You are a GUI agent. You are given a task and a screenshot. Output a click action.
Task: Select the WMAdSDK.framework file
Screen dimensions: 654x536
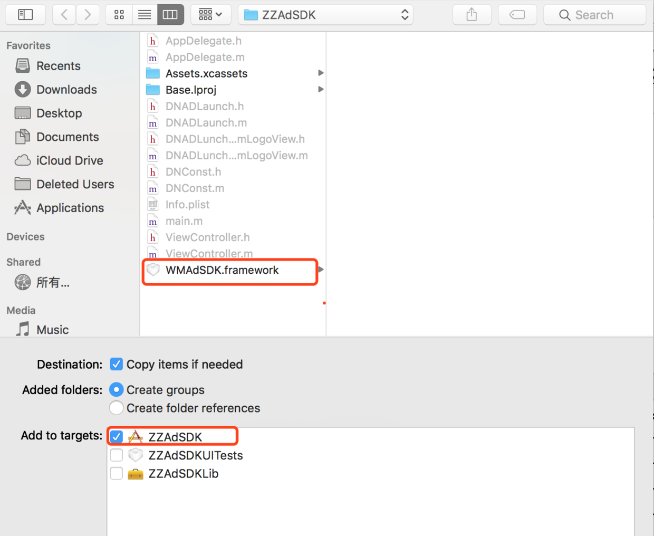(x=222, y=270)
